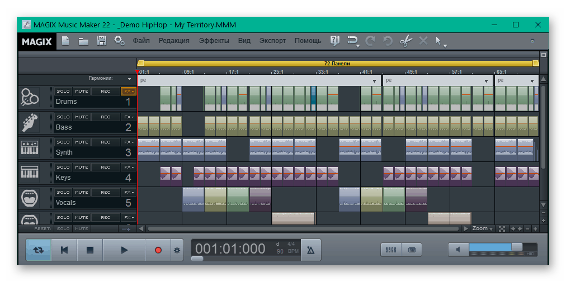The width and height of the screenshot is (566, 282).
Task: Save the project with the floppy disk icon
Action: click(x=101, y=41)
